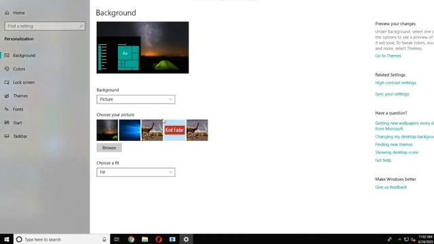Select the Fonts icon in sidebar
The image size is (434, 244).
point(7,109)
